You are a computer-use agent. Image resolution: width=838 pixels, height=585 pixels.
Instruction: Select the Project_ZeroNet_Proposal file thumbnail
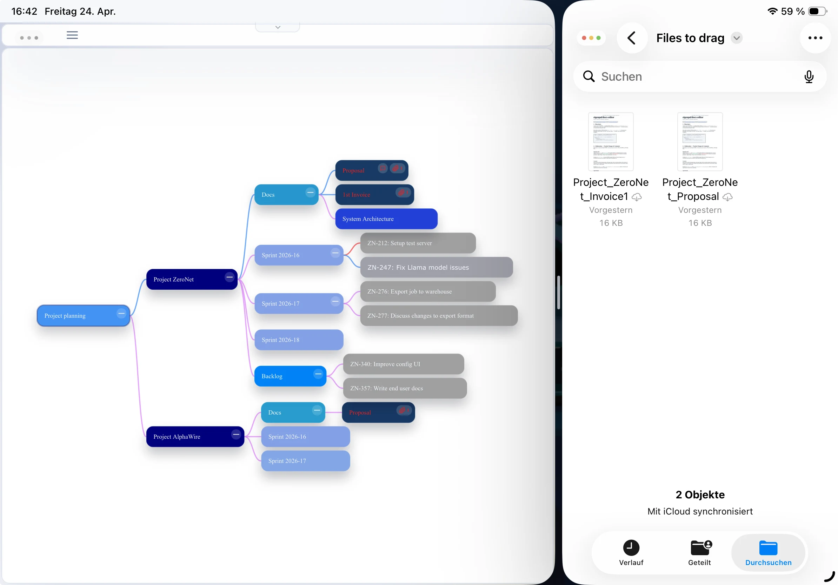pyautogui.click(x=699, y=141)
